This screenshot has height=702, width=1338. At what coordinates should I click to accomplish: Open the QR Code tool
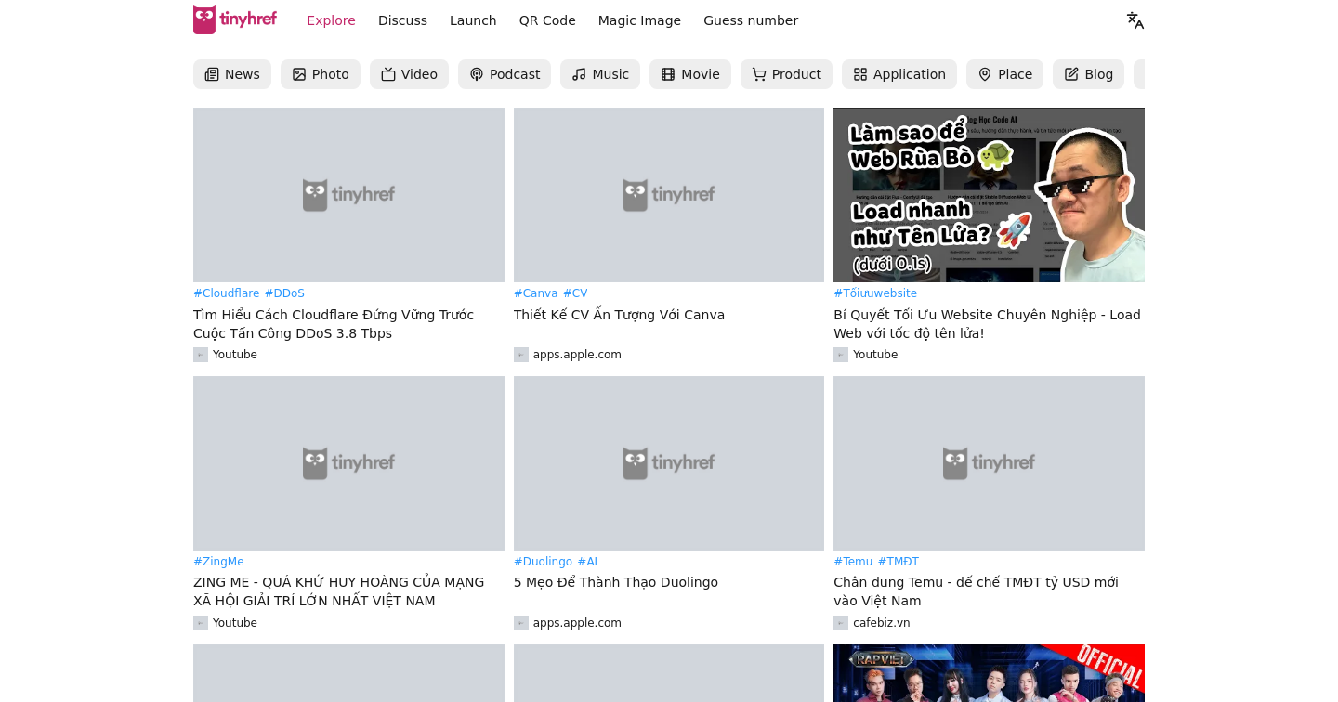click(x=547, y=20)
